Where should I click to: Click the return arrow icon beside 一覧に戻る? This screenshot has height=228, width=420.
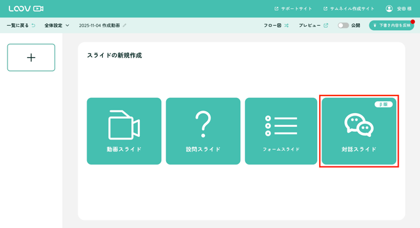tap(33, 26)
